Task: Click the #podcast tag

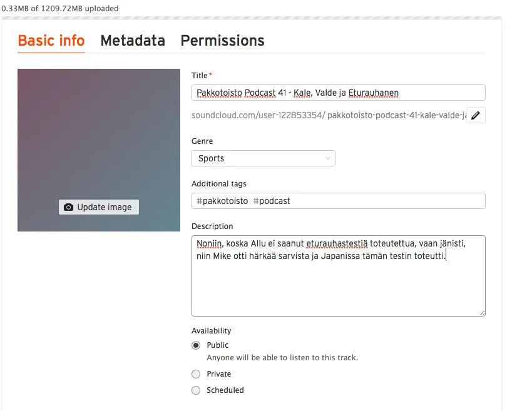Action: click(x=272, y=201)
